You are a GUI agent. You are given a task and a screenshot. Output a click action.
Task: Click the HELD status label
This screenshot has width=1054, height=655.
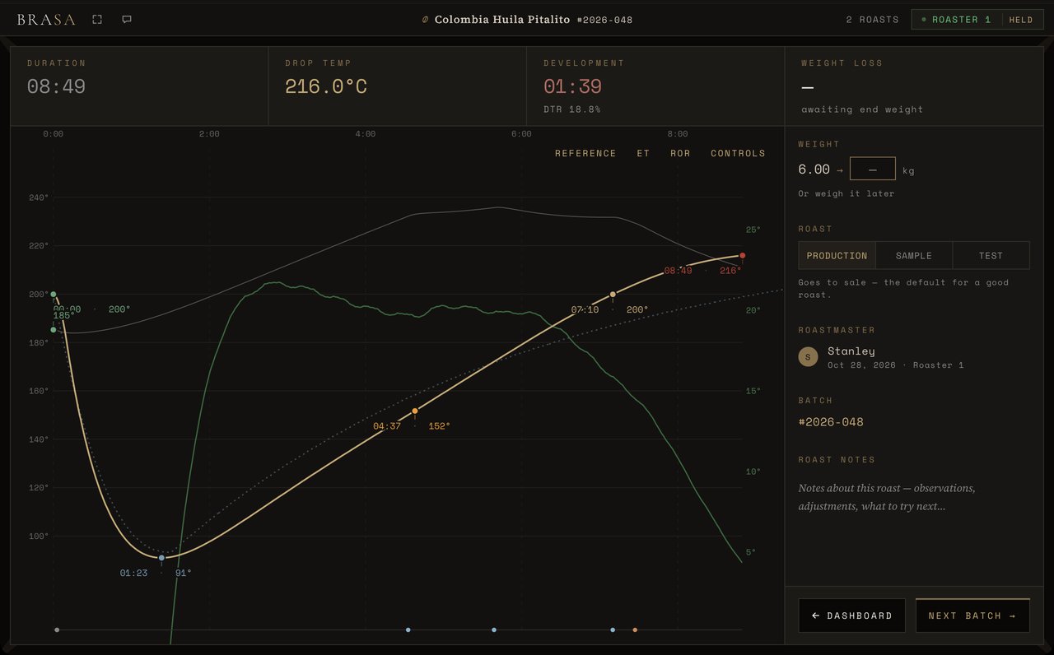click(x=1021, y=19)
